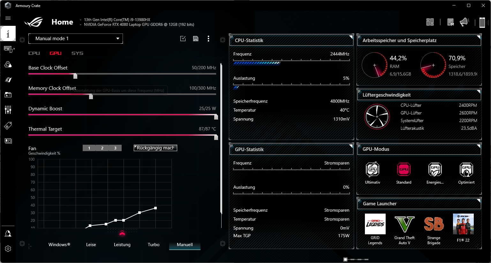Save the manual mode profile
This screenshot has width=491, height=263.
click(196, 39)
